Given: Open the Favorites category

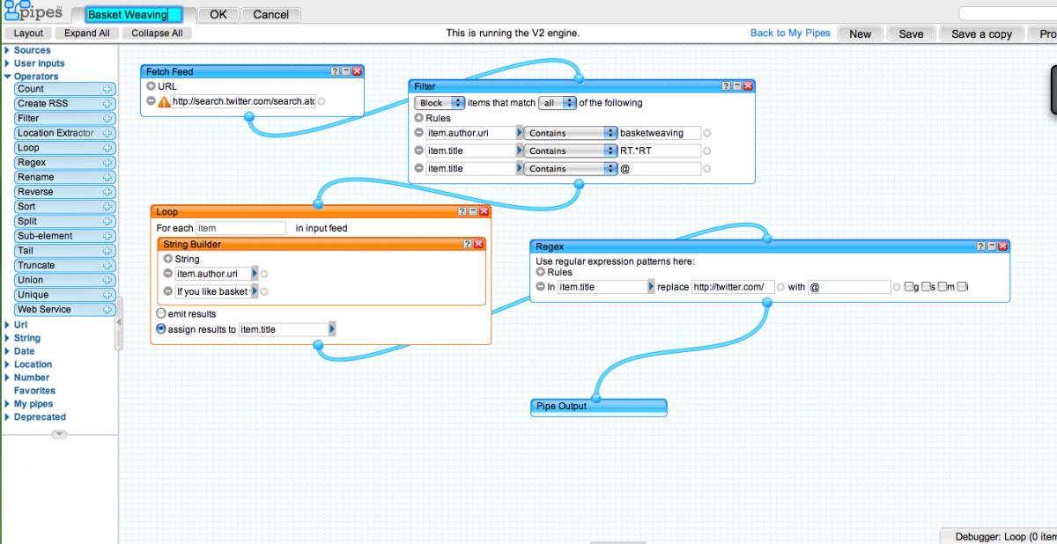Looking at the screenshot, I should coord(34,391).
